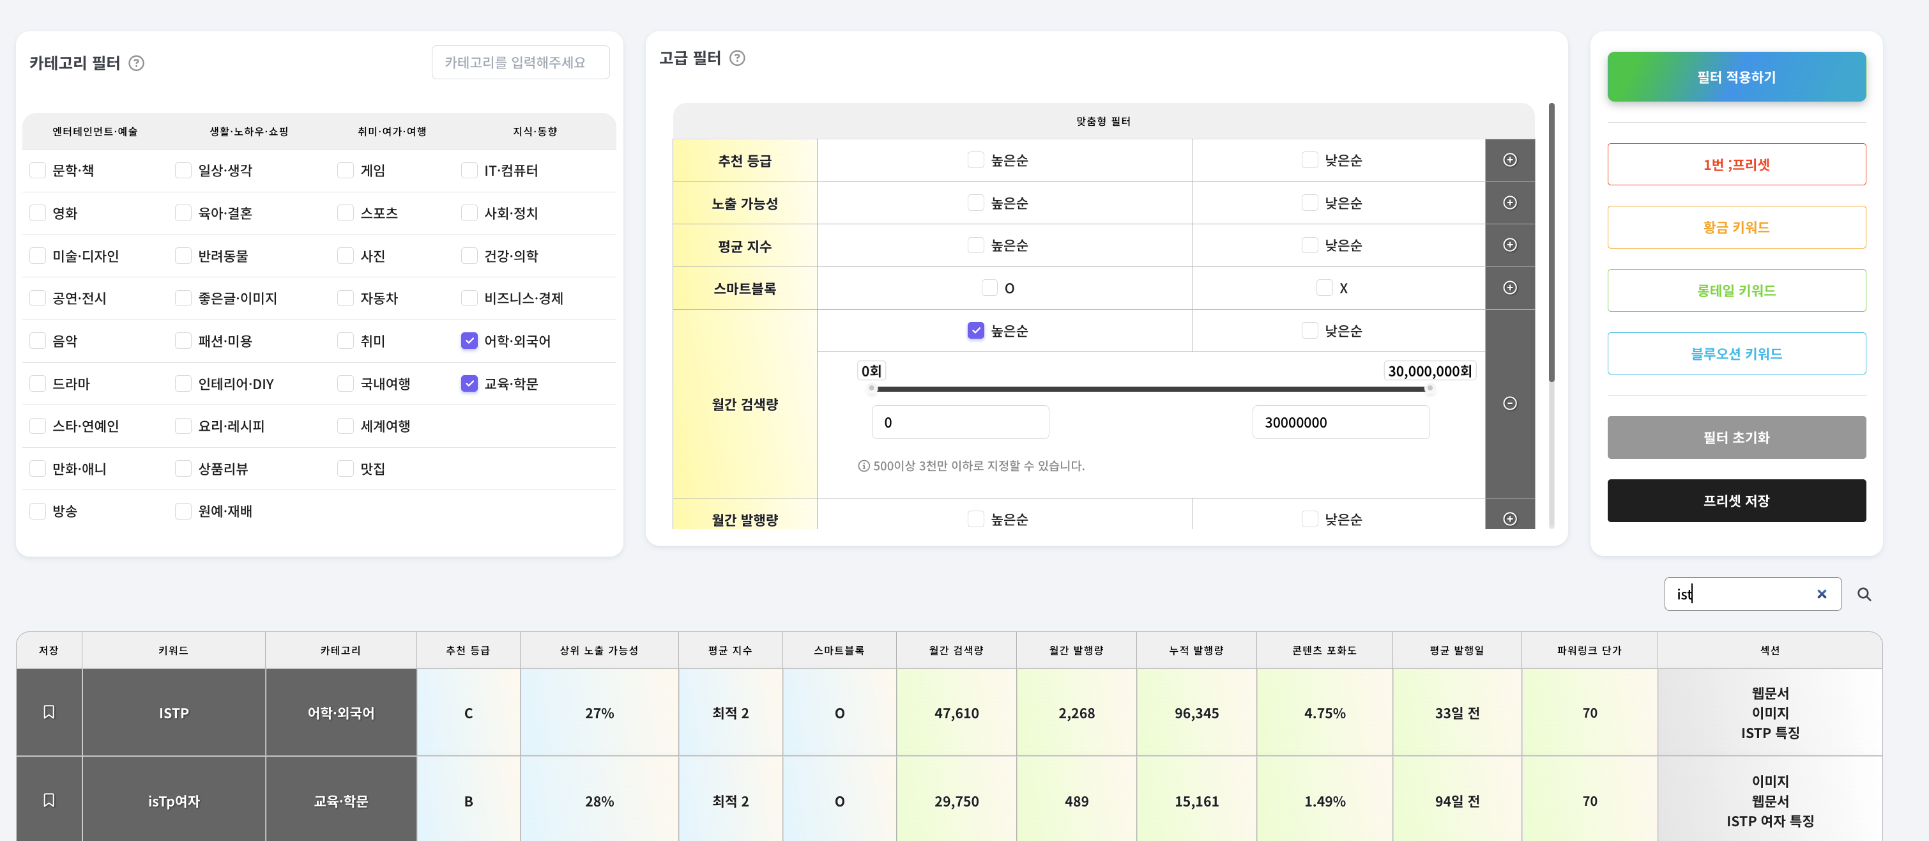Uncheck the 어학·외국어 category checkbox
The height and width of the screenshot is (841, 1929).
coord(469,341)
